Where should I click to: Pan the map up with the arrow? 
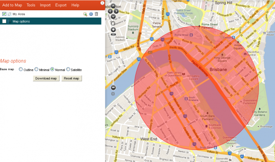point(113,6)
